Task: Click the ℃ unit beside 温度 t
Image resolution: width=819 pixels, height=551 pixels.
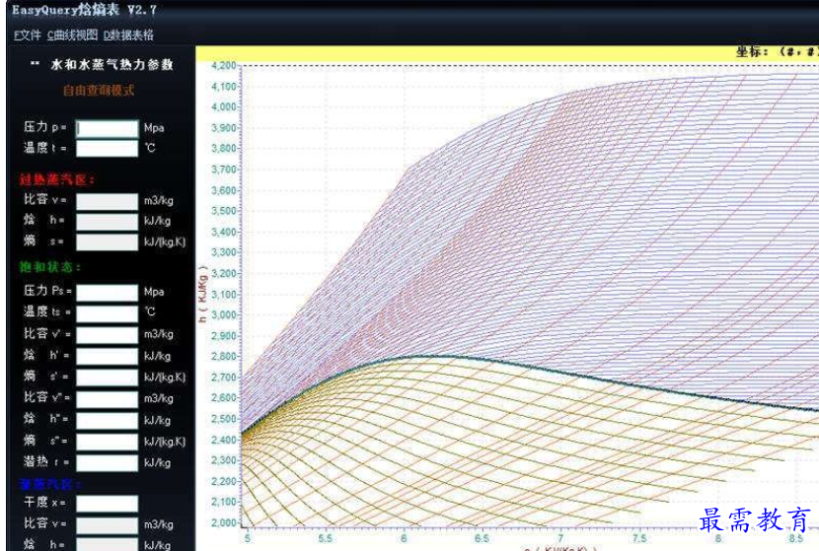Action: pos(150,148)
